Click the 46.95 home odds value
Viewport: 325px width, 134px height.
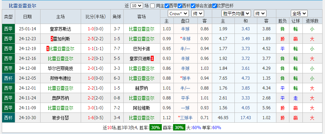point(223,118)
